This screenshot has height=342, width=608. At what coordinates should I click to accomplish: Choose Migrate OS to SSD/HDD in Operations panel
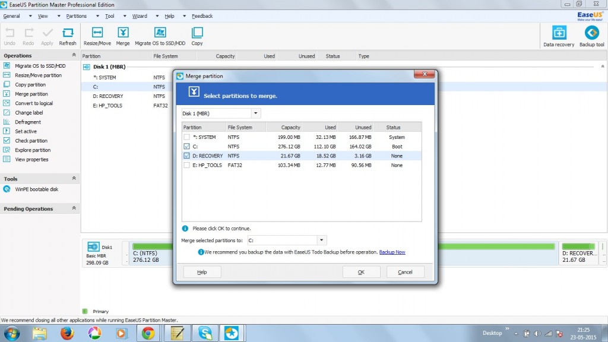(x=40, y=66)
